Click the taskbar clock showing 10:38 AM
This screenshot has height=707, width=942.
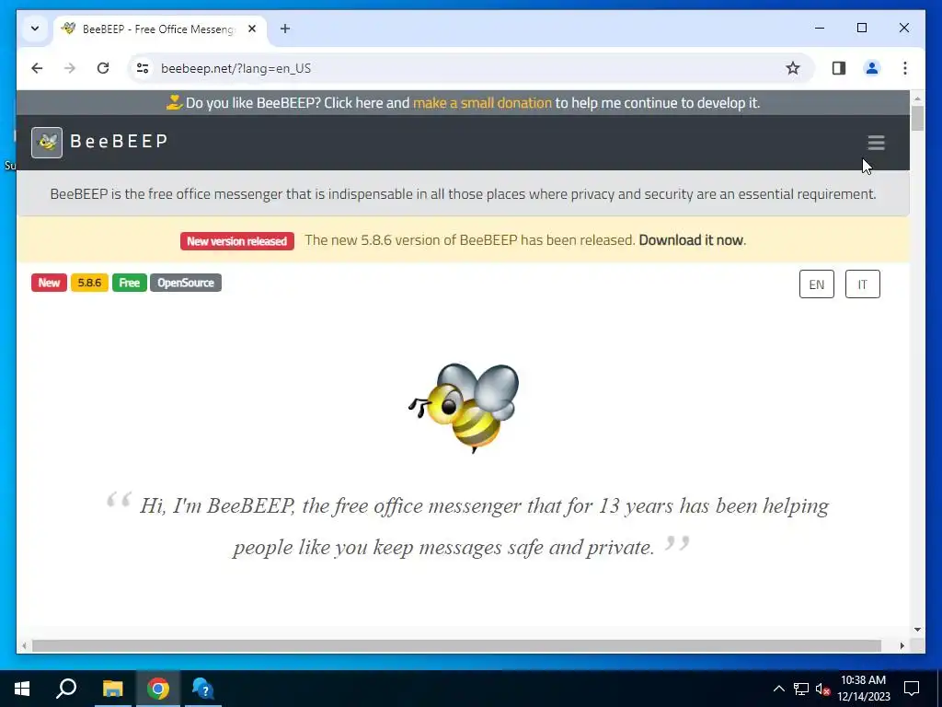point(863,689)
